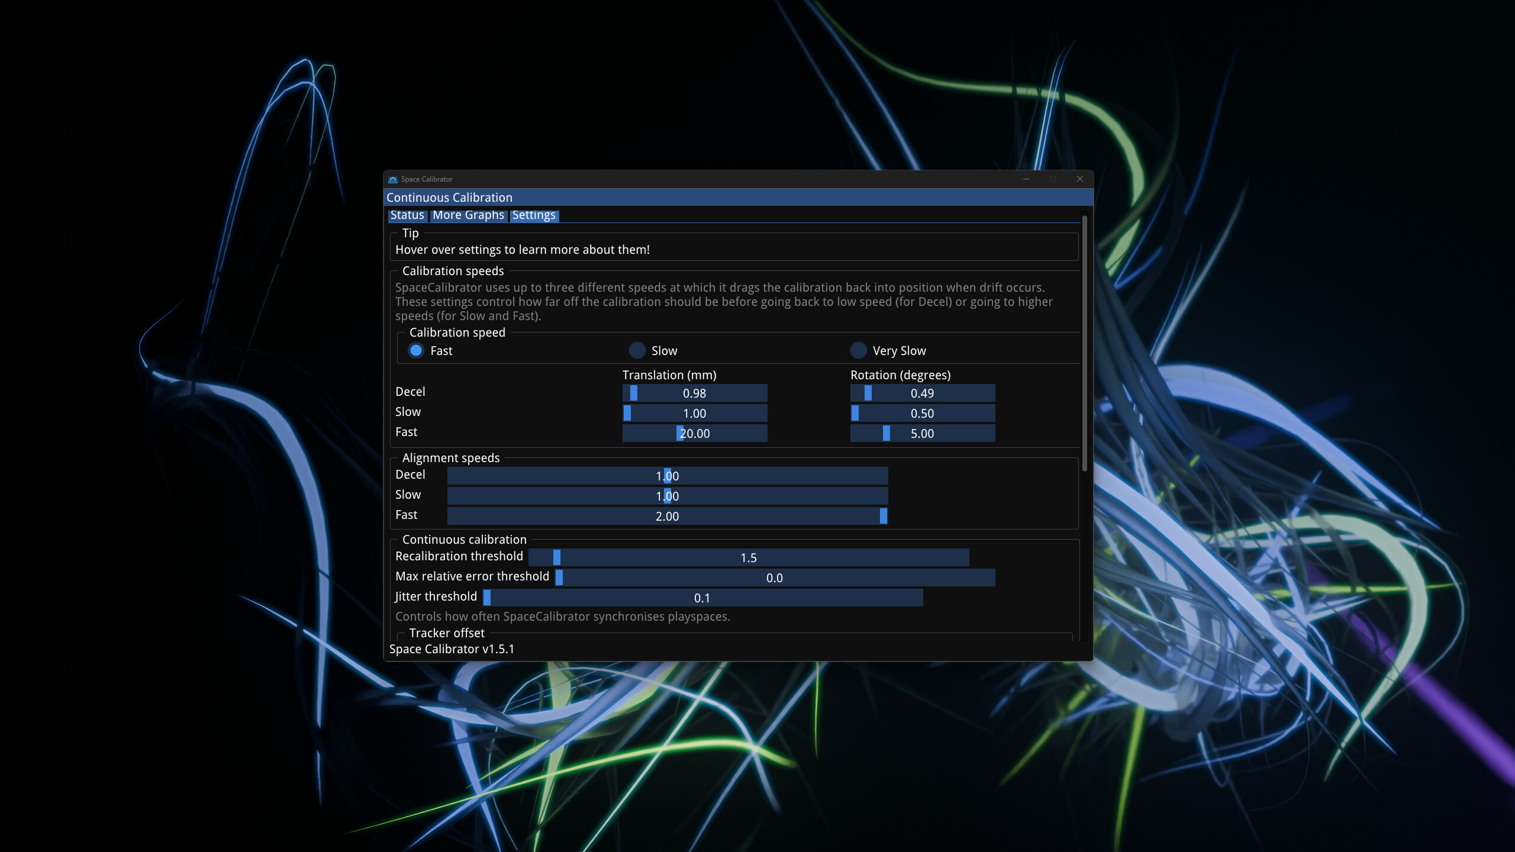Adjust the Slow rotation slider showing 0.50
The image size is (1515, 852).
point(922,413)
